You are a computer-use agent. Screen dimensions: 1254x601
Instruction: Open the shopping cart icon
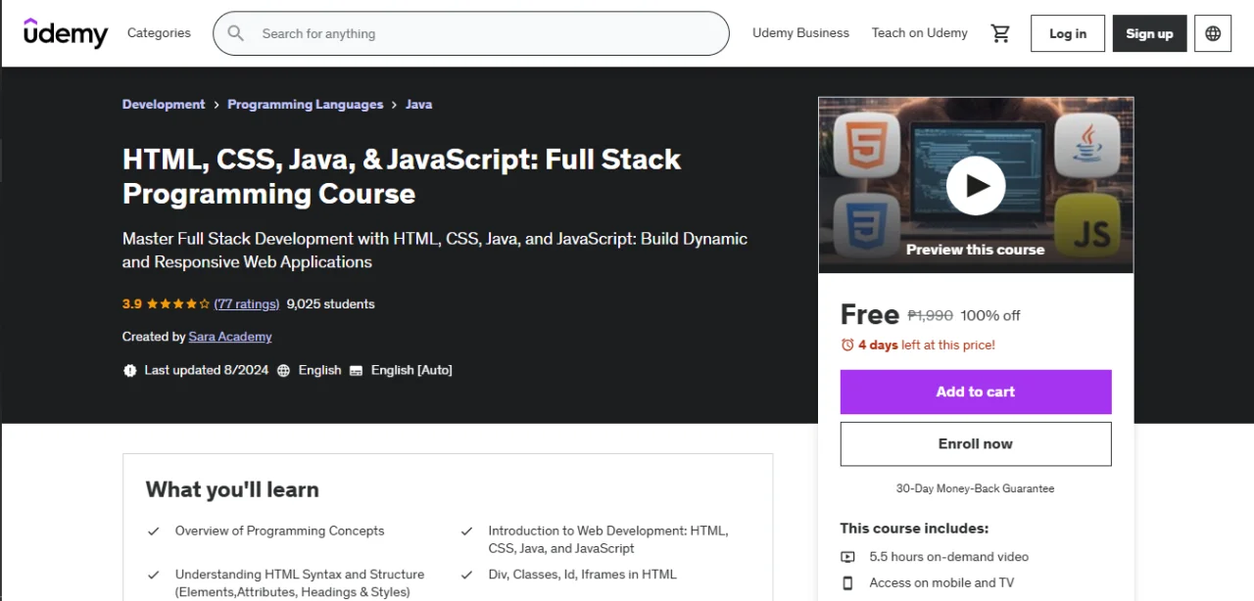1000,33
